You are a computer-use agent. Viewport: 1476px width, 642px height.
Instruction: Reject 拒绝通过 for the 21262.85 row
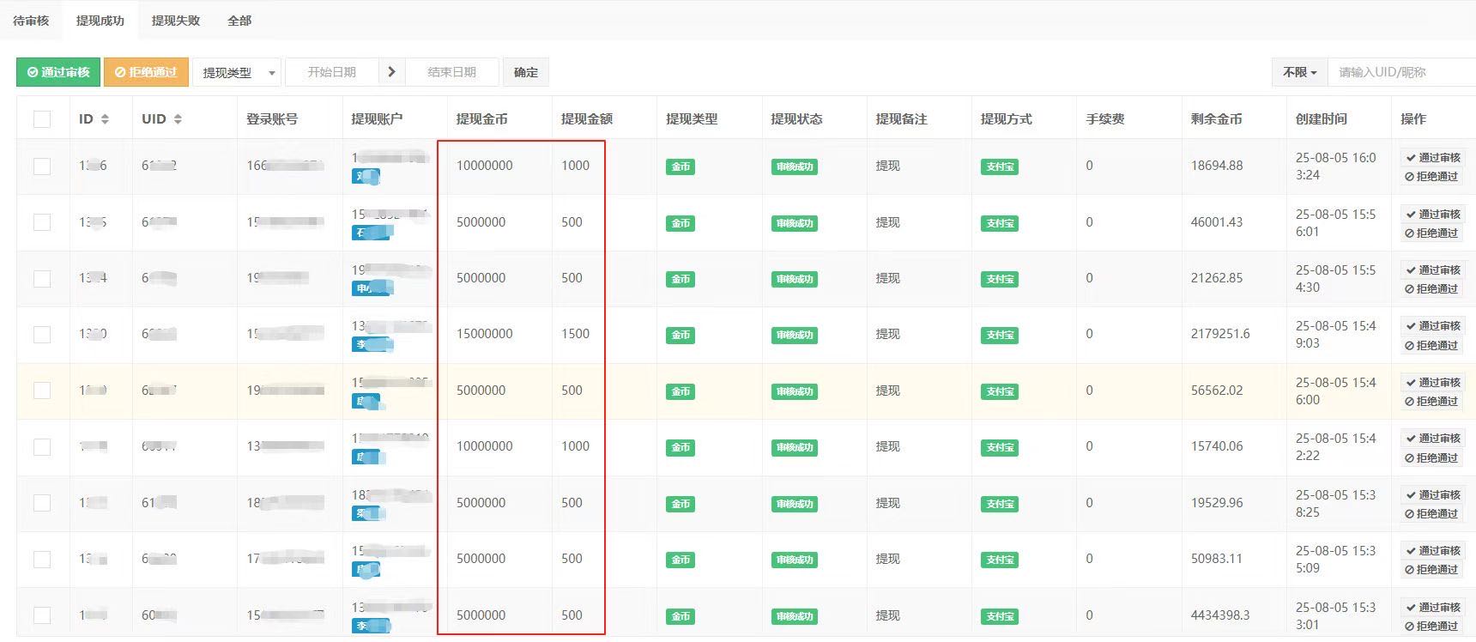pos(1431,289)
